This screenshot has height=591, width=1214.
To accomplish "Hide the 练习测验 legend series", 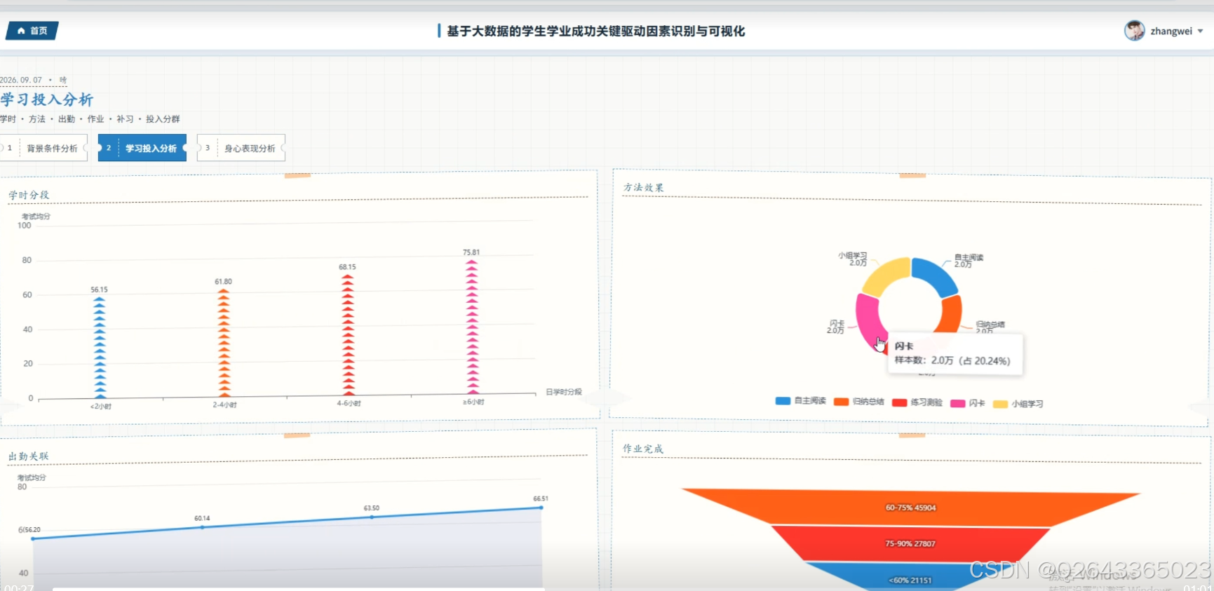I will click(x=917, y=402).
